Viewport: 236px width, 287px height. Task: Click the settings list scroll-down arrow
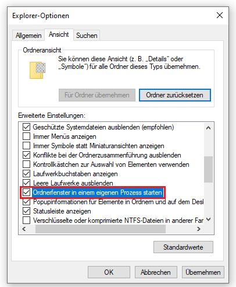click(x=209, y=219)
